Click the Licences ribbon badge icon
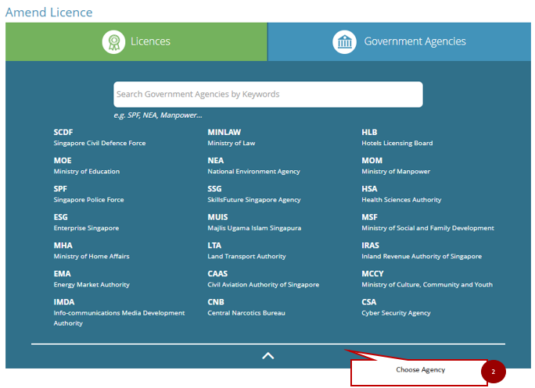The image size is (535, 388). 113,42
